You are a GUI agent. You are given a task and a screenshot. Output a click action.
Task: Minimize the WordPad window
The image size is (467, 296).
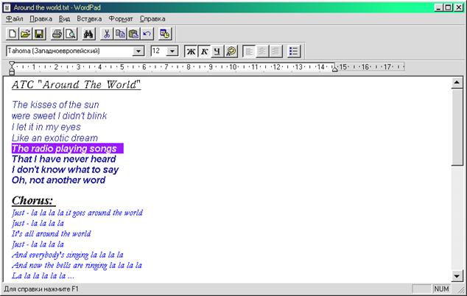[439, 7]
